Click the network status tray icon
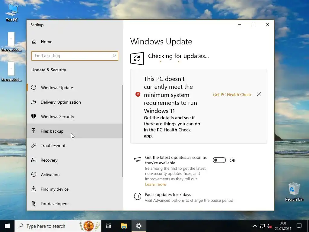Screen dimensions: 309x232 coord(262,226)
